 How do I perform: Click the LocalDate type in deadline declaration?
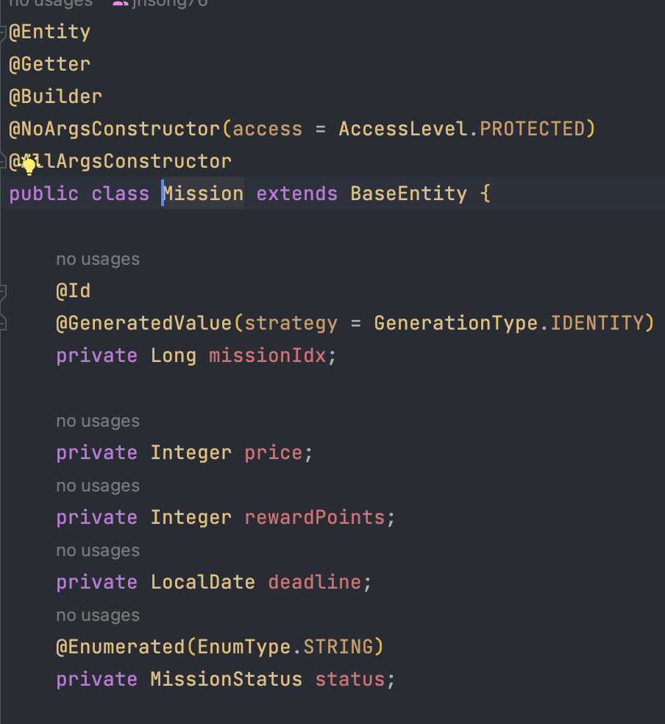point(202,582)
